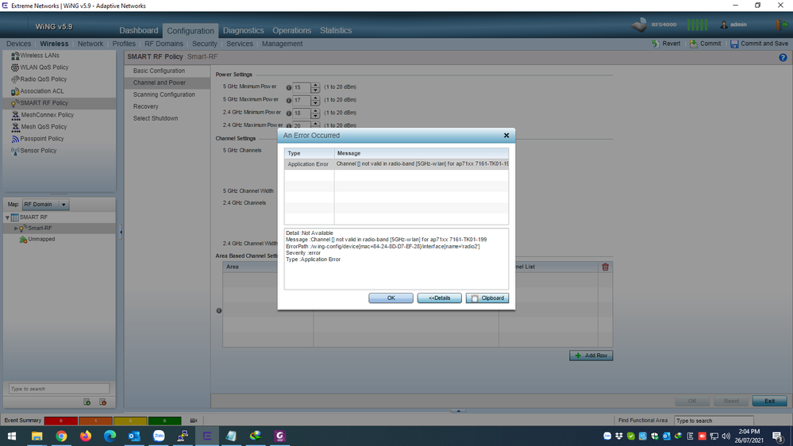The width and height of the screenshot is (793, 446).
Task: Click the logout icon at top right
Action: [781, 25]
